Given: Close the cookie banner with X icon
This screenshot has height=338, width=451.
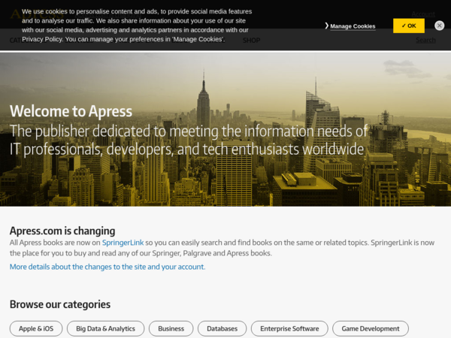Looking at the screenshot, I should coord(439,26).
